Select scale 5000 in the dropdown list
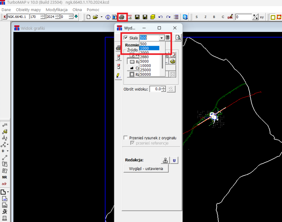 pyautogui.click(x=145, y=61)
